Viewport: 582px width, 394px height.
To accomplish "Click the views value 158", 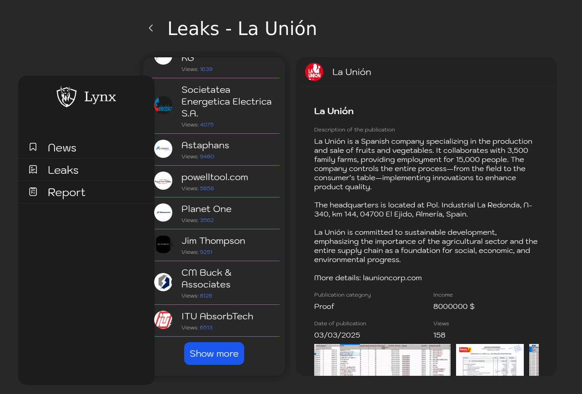I will (439, 335).
